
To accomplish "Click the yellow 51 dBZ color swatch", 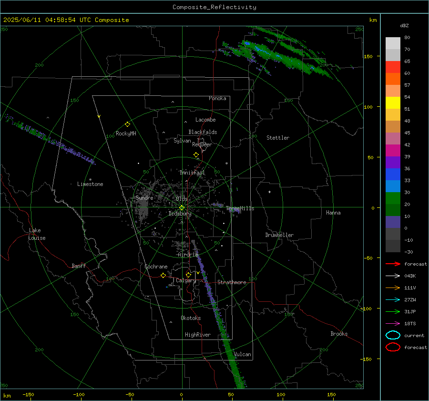I will [393, 103].
